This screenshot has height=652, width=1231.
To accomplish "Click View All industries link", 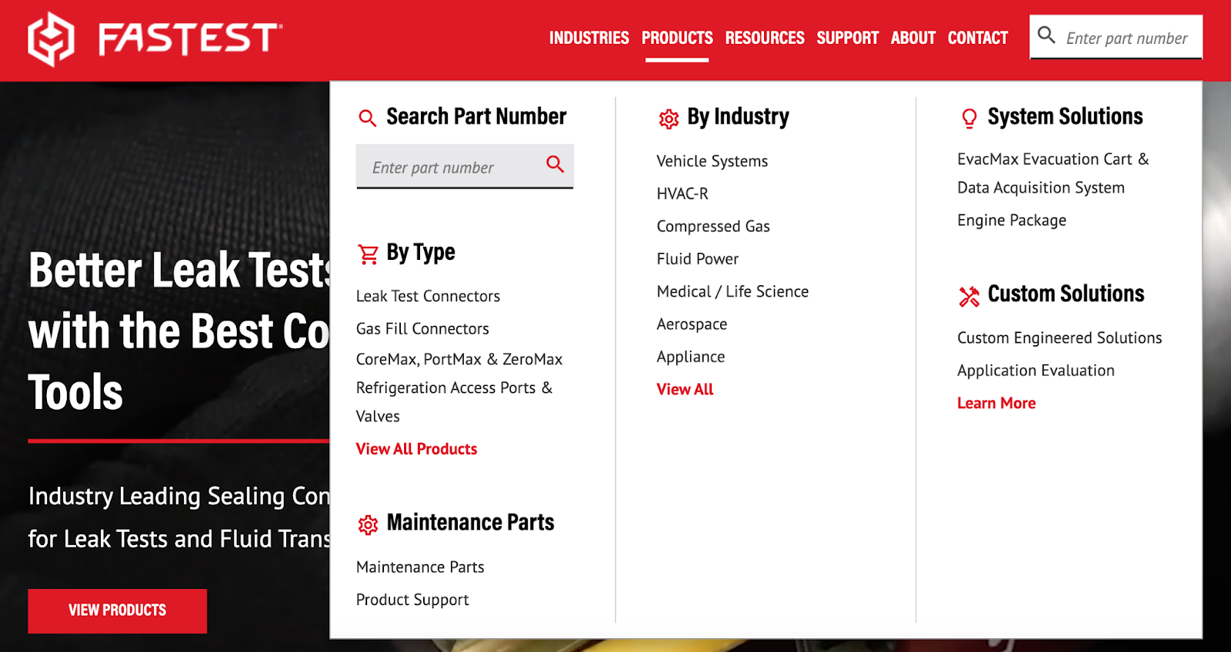I will tap(685, 389).
